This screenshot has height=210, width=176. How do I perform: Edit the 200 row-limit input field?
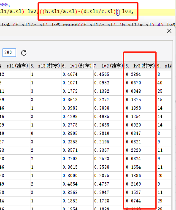[x=9, y=53]
